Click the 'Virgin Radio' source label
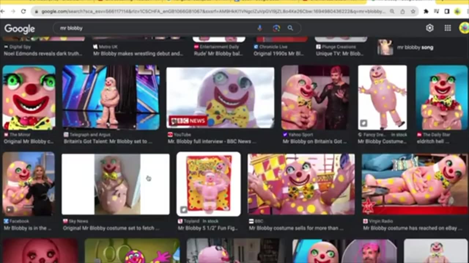Image resolution: width=469 pixels, height=263 pixels. (381, 221)
